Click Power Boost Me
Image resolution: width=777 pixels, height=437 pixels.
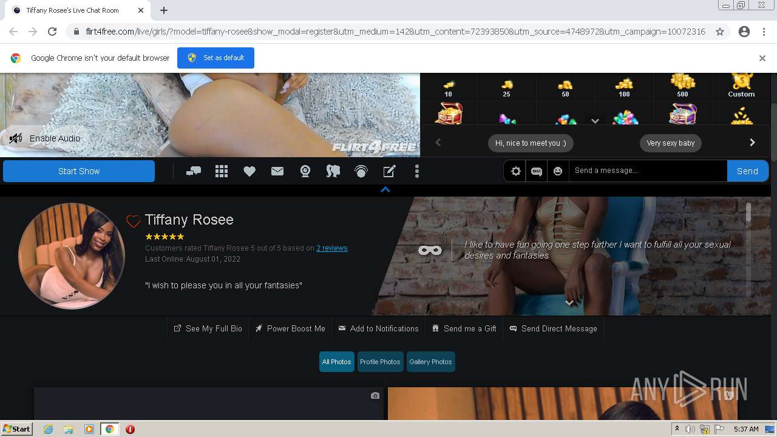coord(290,328)
